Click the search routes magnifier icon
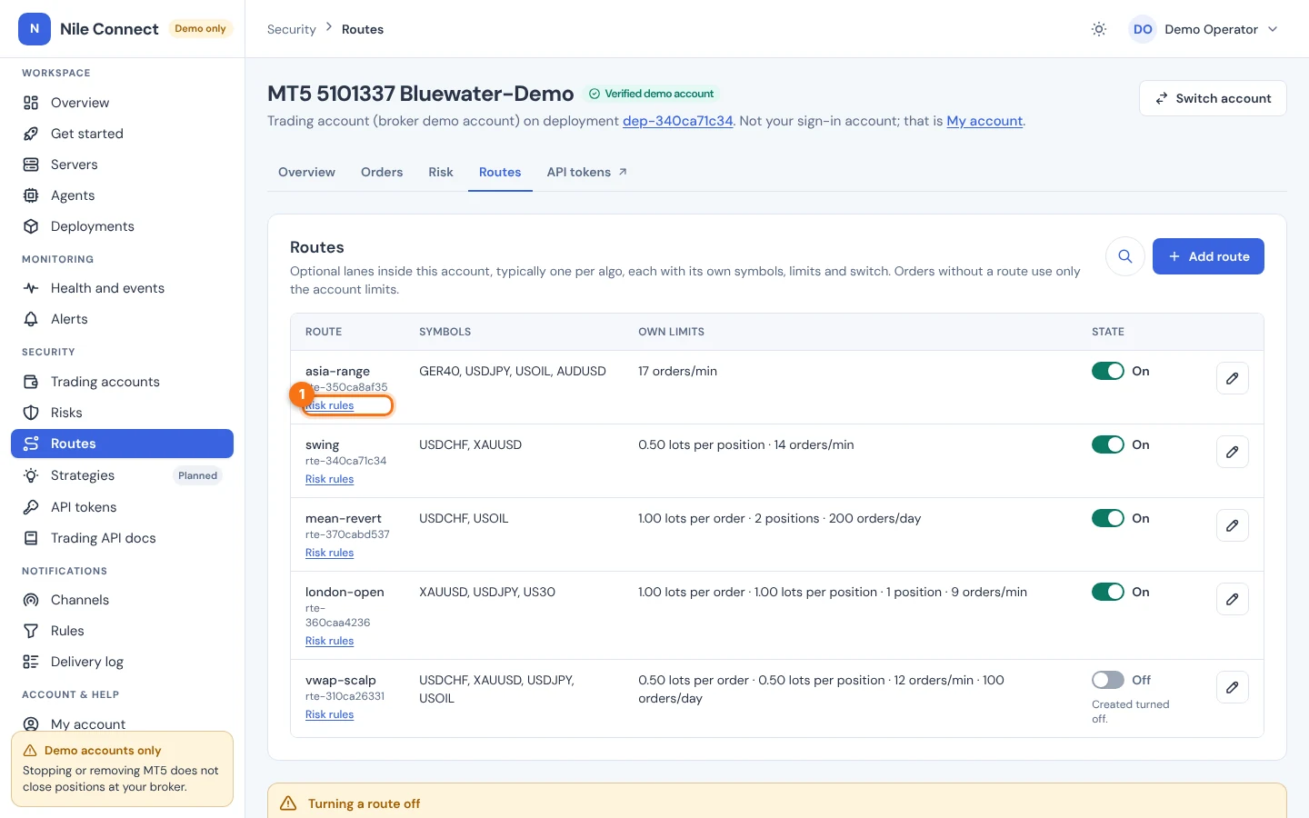 (x=1124, y=256)
